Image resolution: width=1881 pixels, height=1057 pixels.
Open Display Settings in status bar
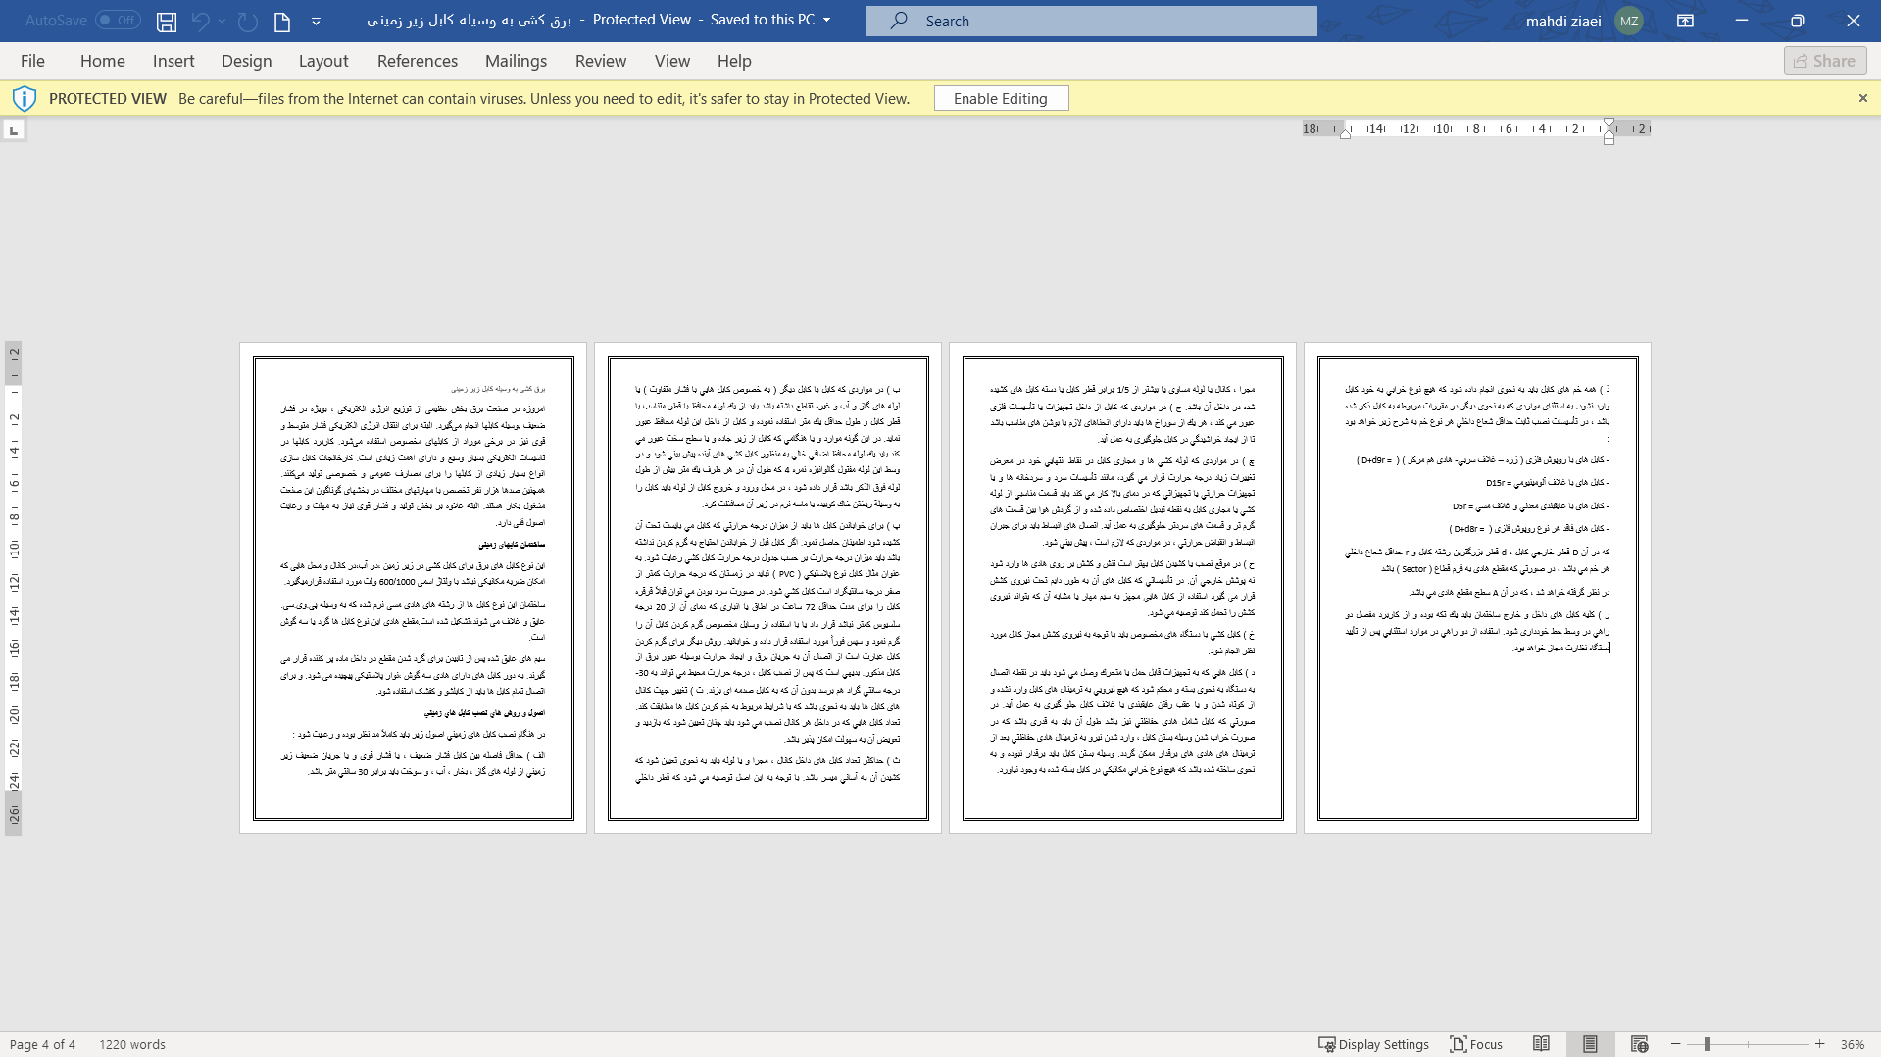click(1373, 1044)
